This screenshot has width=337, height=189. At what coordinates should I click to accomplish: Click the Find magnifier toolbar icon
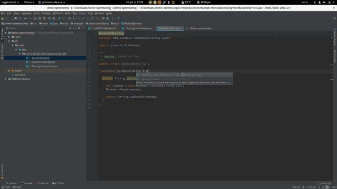click(x=49, y=19)
